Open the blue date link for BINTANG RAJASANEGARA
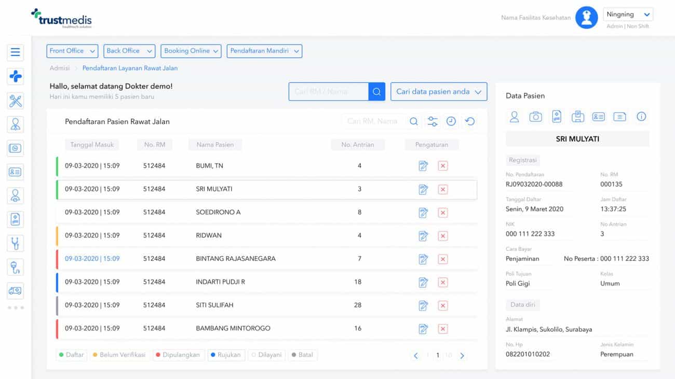675x379 pixels. pos(92,259)
